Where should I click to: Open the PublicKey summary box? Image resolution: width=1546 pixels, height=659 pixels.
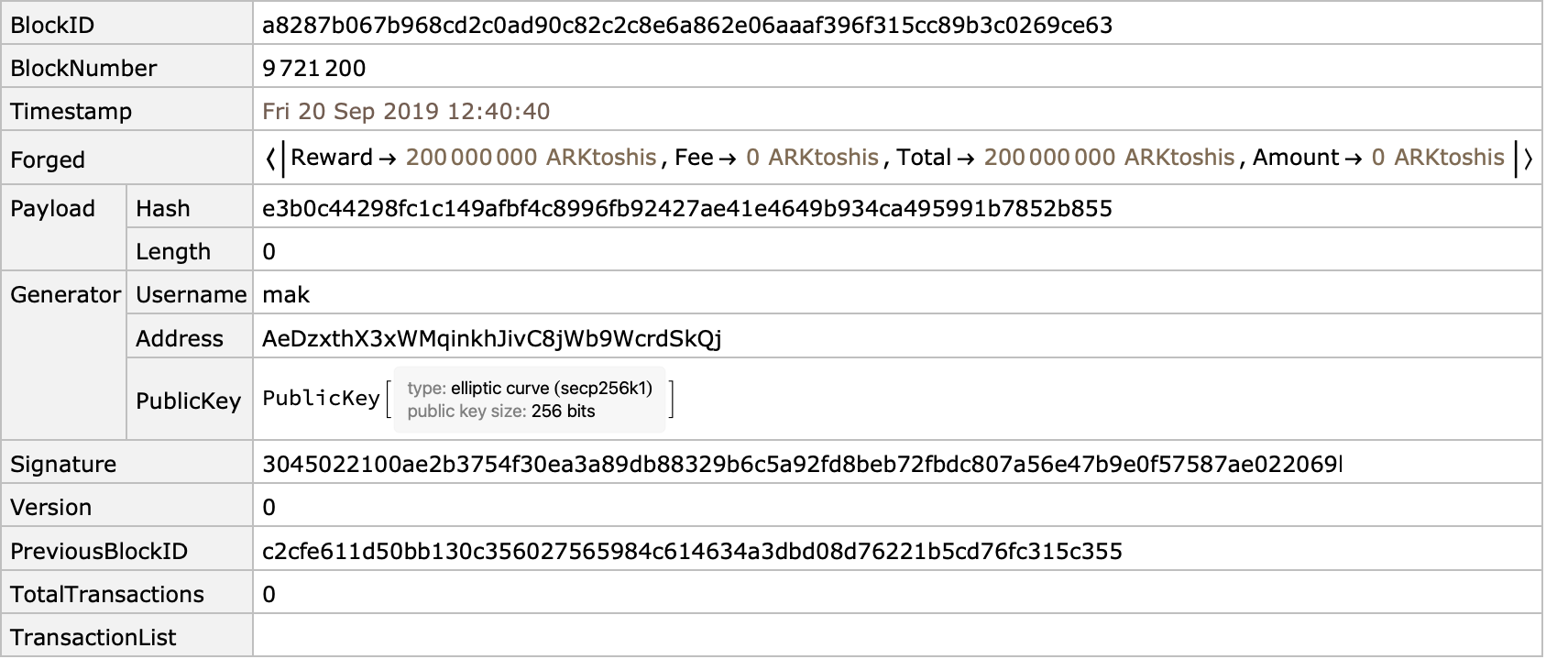tap(530, 400)
